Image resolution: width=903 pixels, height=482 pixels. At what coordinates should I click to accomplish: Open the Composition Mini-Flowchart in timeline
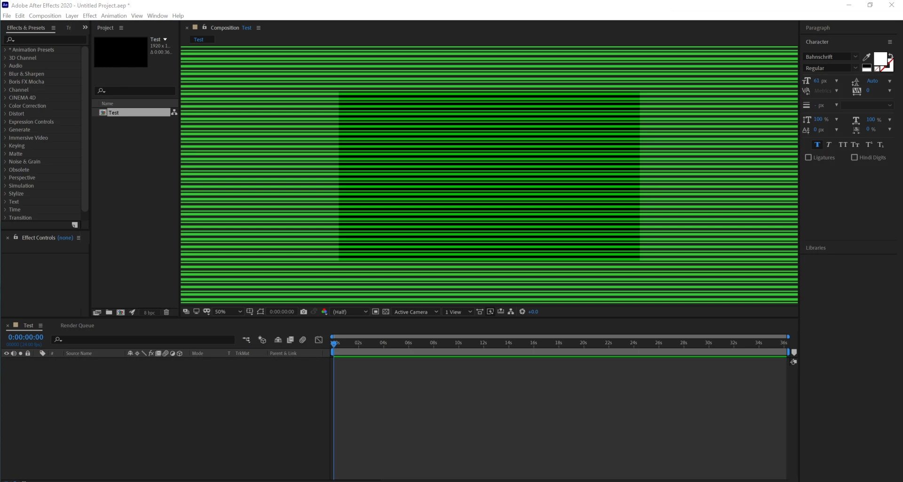pos(246,340)
